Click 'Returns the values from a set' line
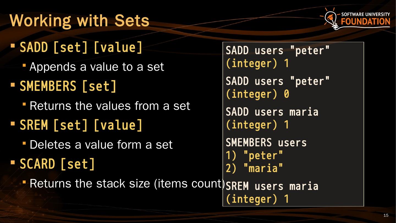The height and width of the screenshot is (223, 396). (110, 106)
